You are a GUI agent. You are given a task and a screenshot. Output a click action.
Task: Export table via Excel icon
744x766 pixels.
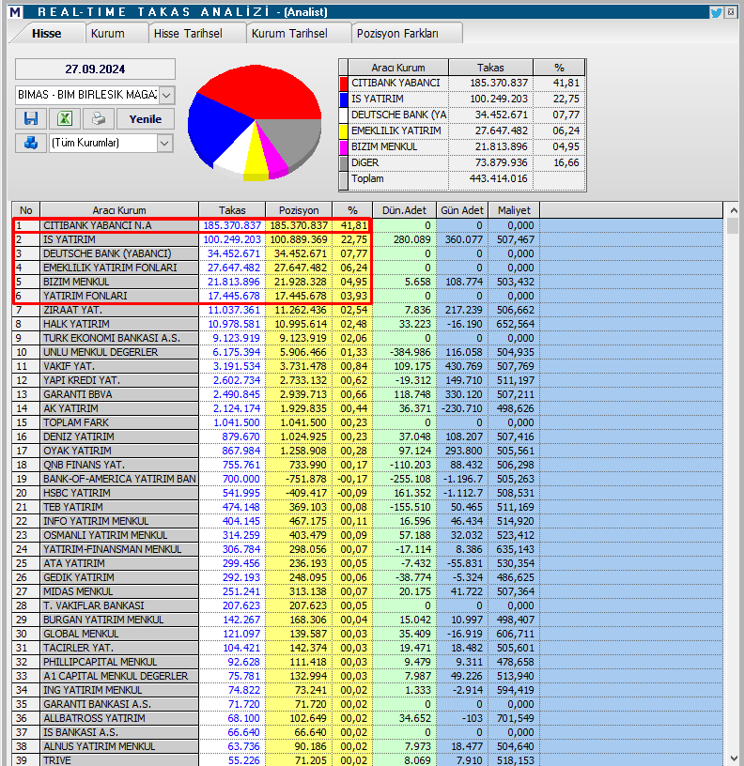(65, 118)
